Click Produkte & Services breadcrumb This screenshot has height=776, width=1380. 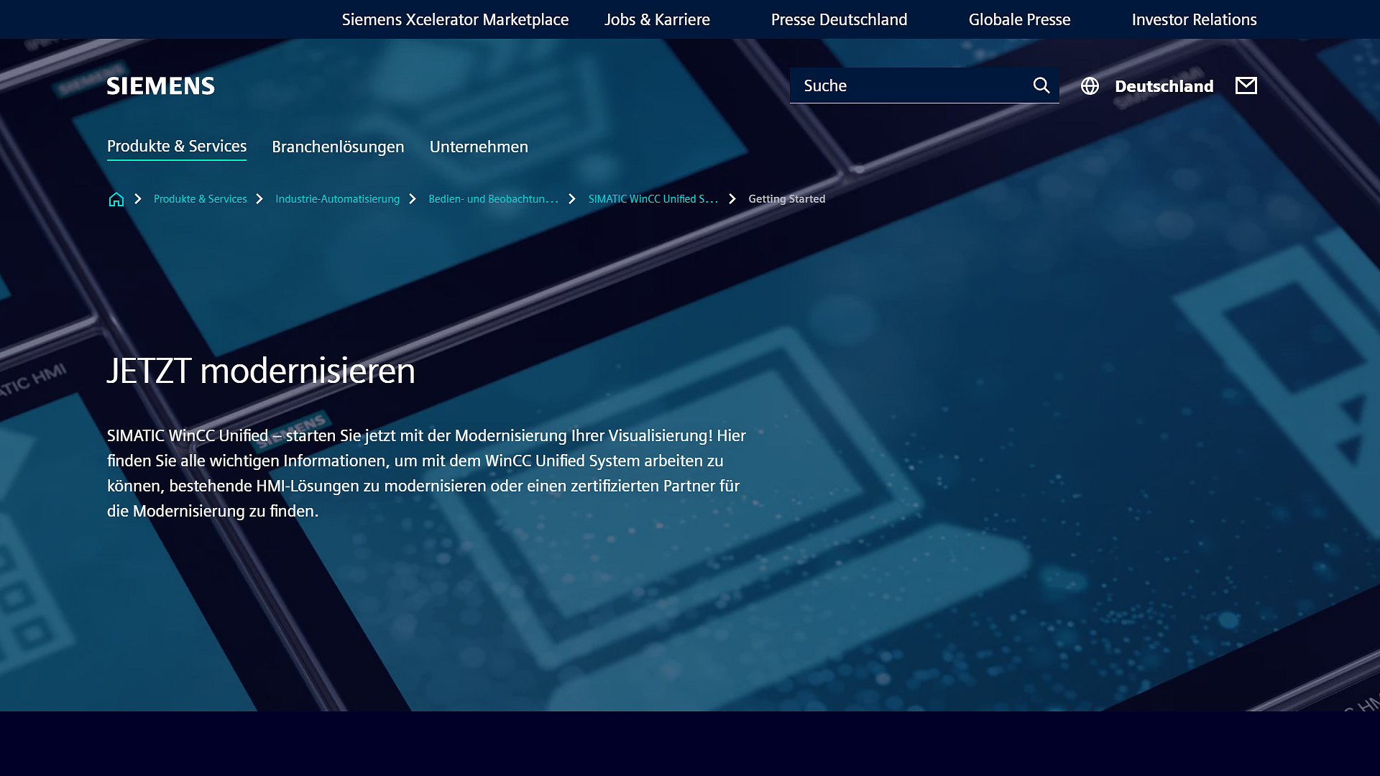click(x=200, y=199)
